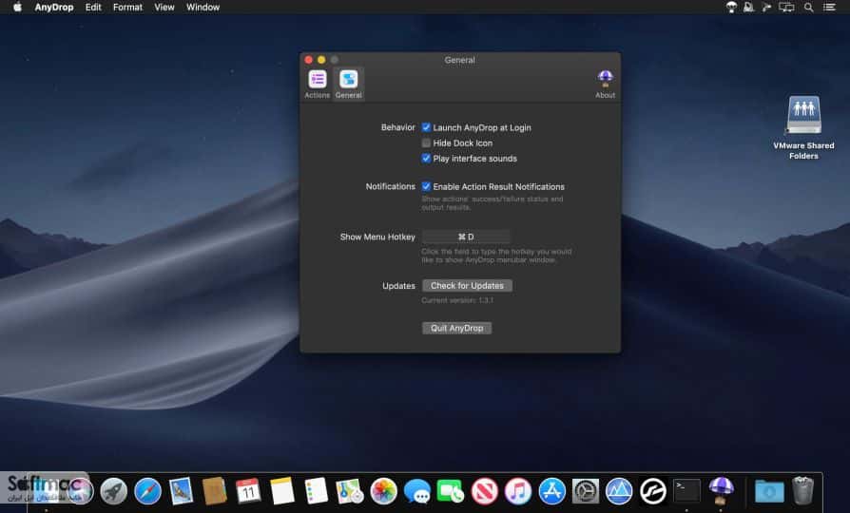Open Messages from the Dock
The image size is (850, 513).
(x=416, y=491)
